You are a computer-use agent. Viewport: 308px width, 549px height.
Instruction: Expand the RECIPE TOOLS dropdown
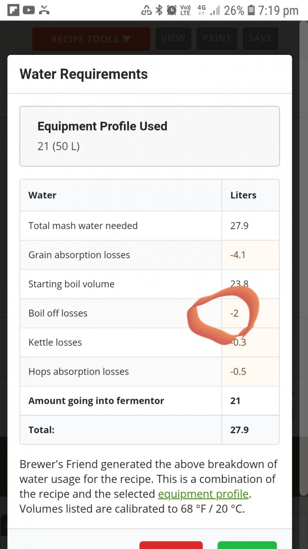click(91, 39)
